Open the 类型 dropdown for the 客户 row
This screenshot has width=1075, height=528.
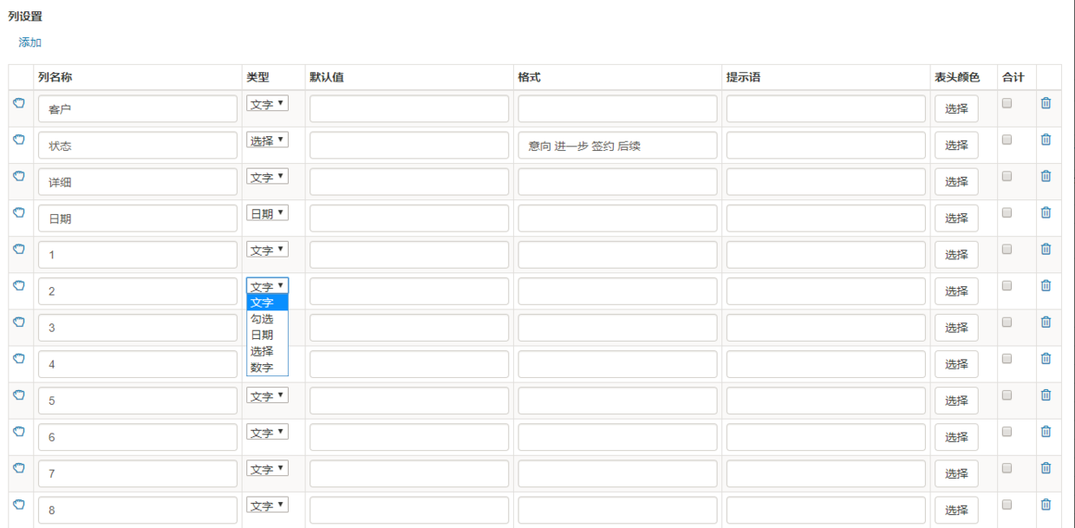(267, 104)
